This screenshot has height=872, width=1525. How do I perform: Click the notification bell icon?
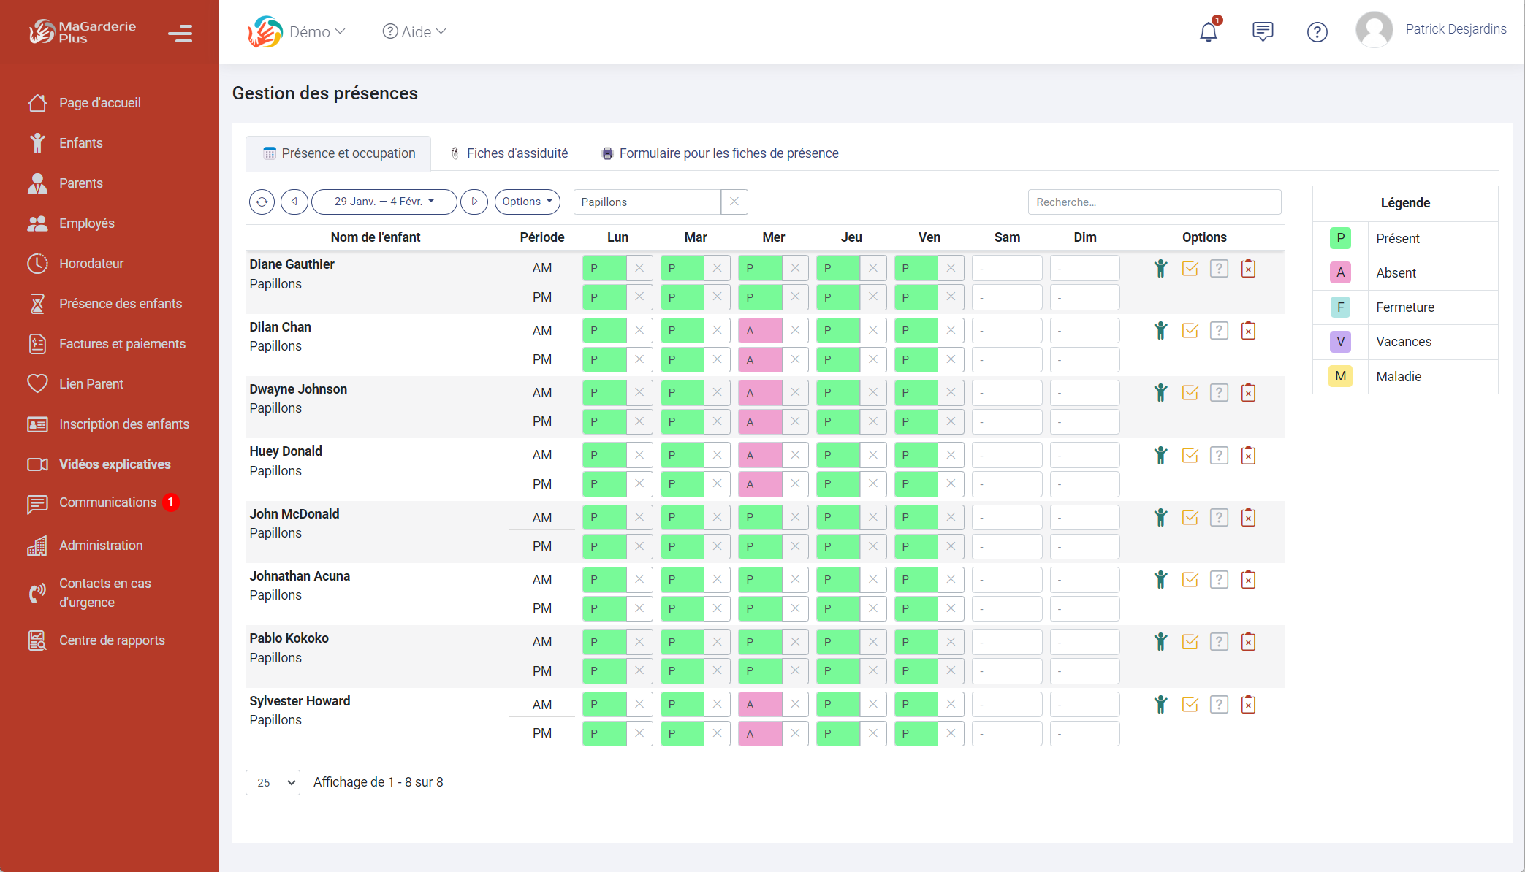coord(1209,31)
